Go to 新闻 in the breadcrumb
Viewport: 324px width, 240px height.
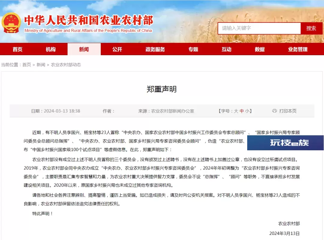(41, 65)
